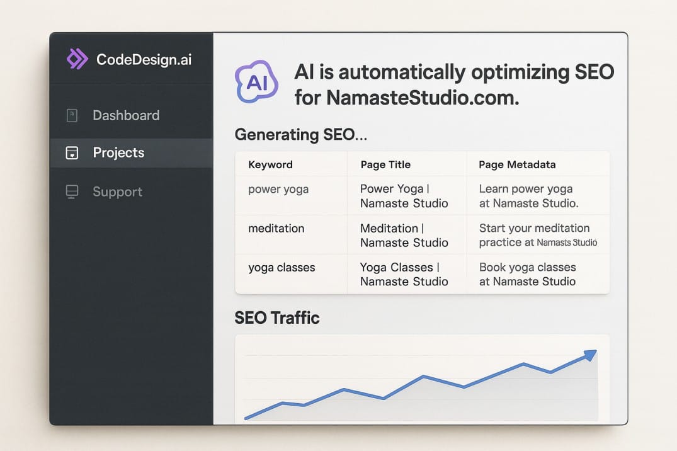
Task: Click the "SEO Traffic" heading
Action: pyautogui.click(x=277, y=318)
